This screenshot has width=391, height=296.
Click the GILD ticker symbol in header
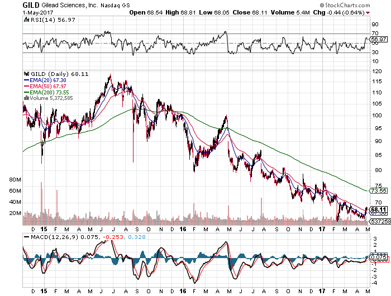tap(31, 5)
